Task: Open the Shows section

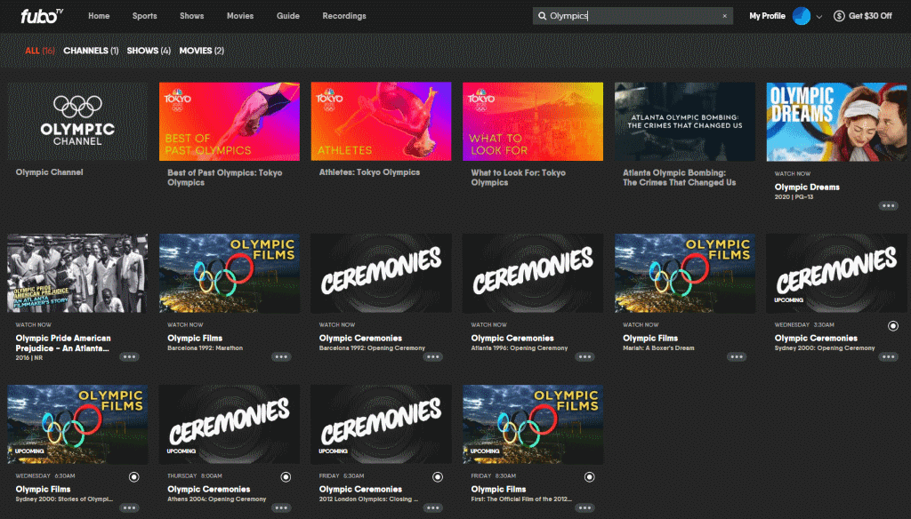Action: (x=192, y=16)
